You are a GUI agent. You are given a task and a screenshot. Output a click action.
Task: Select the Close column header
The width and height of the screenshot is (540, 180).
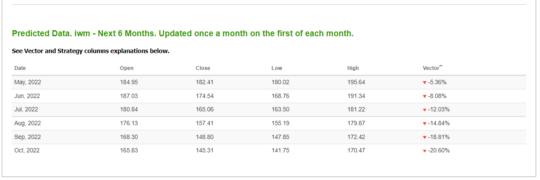tap(203, 68)
